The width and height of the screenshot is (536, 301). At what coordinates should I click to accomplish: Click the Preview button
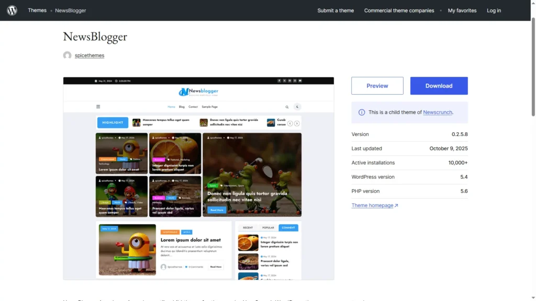click(377, 86)
